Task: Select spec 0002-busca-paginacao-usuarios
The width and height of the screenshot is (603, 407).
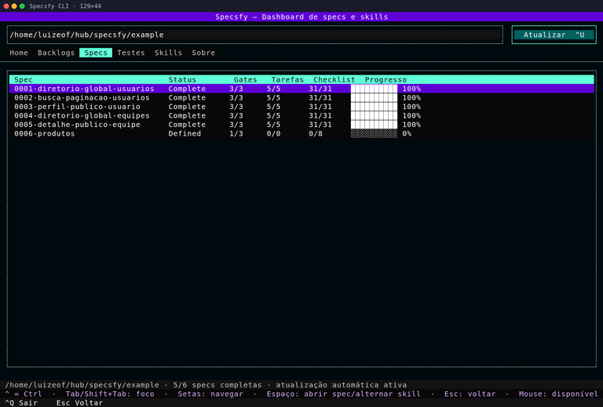Action: 301,97
